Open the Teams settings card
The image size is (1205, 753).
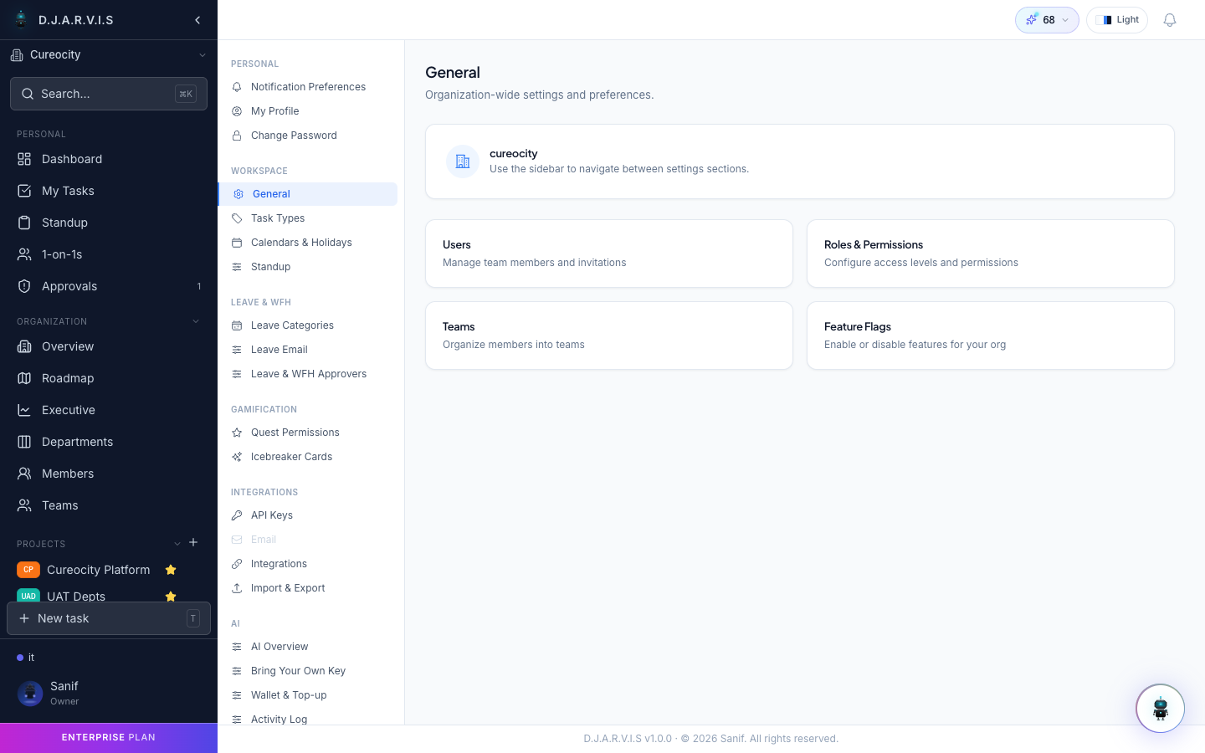(609, 336)
